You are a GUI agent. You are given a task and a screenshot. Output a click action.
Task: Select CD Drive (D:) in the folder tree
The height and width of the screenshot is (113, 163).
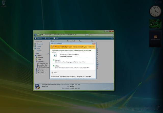(44, 67)
